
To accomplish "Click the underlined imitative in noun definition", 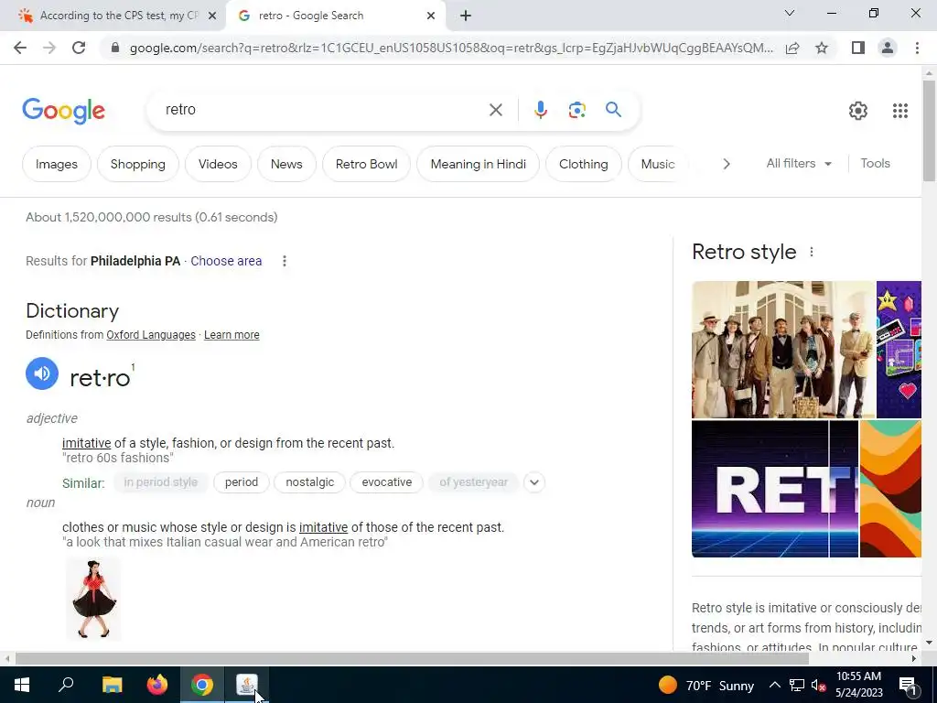I will tap(323, 527).
